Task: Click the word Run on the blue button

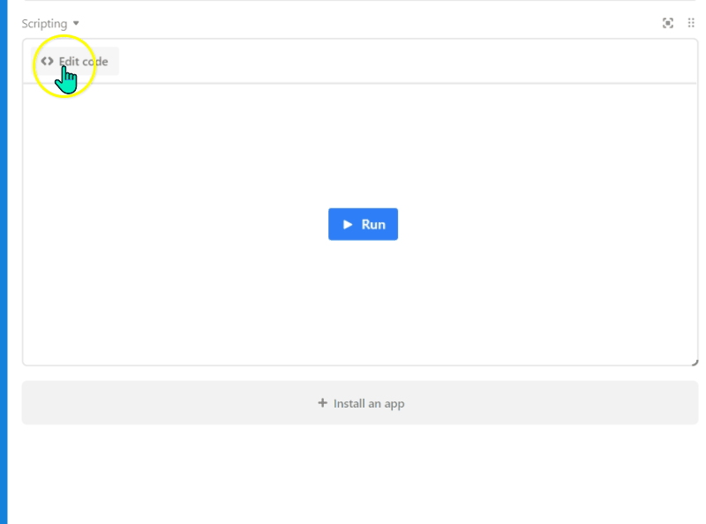Action: point(373,224)
